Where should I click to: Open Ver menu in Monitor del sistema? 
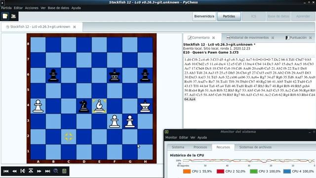point(193,137)
